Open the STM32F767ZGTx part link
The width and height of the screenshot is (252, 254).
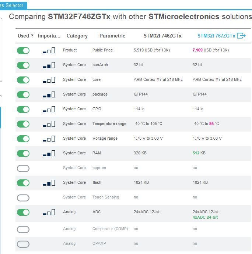pos(216,36)
